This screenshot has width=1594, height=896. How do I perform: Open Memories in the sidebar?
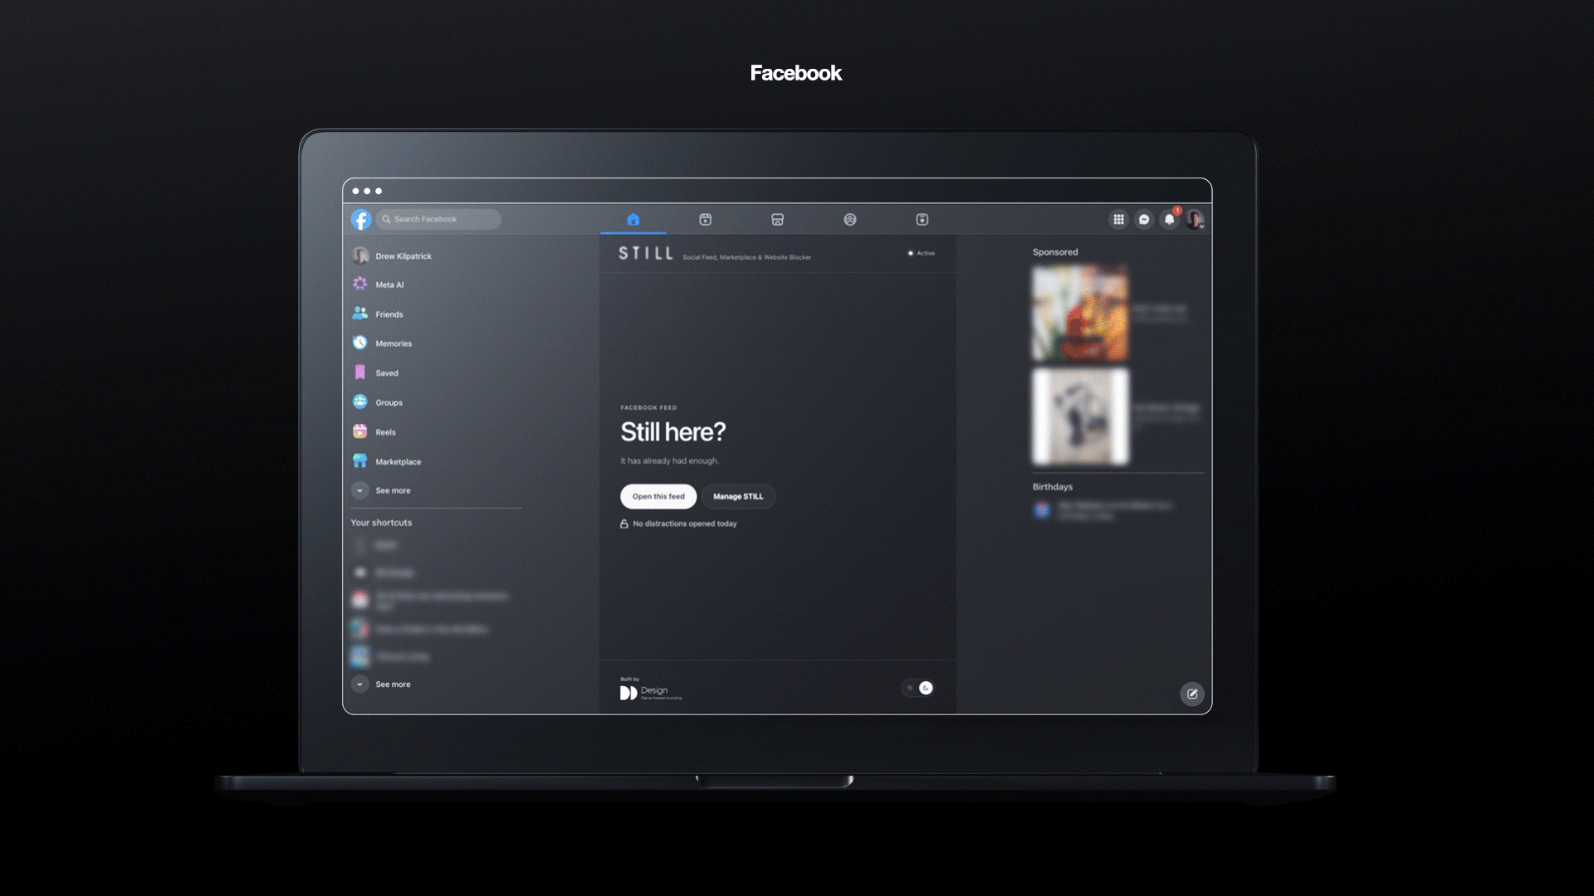pyautogui.click(x=382, y=343)
